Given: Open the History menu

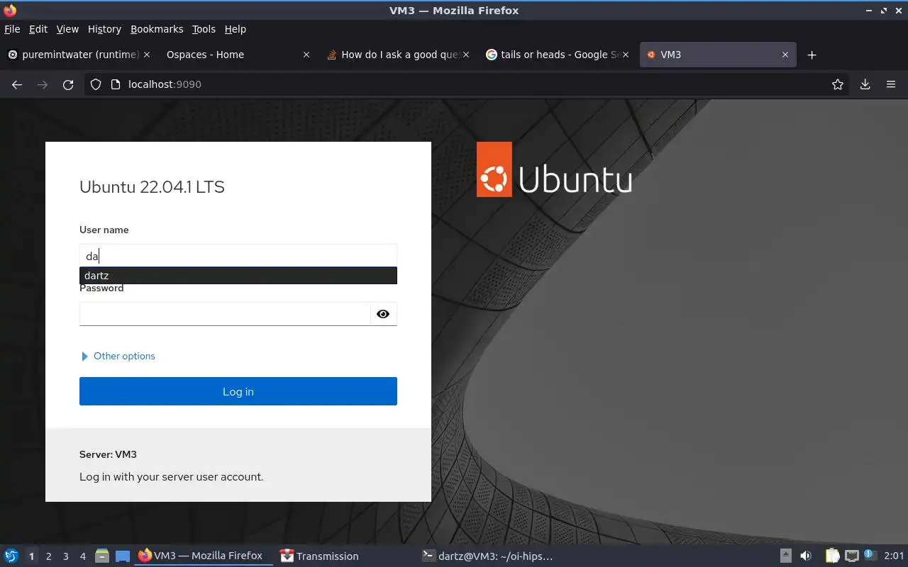Looking at the screenshot, I should pyautogui.click(x=104, y=29).
